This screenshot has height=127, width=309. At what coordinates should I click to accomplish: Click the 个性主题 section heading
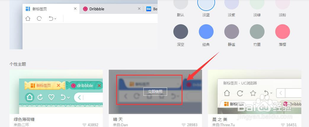(x=18, y=64)
